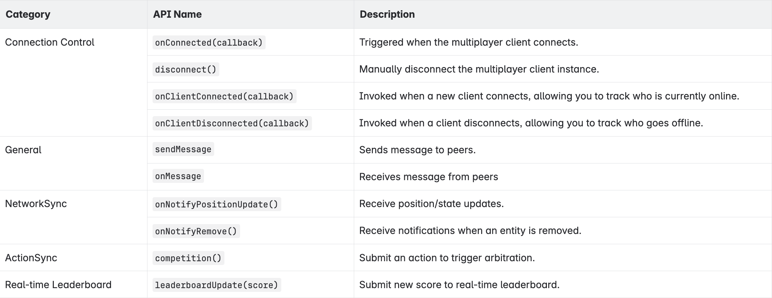The image size is (772, 298).
Task: Click the NetworkSync category label
Action: (36, 204)
